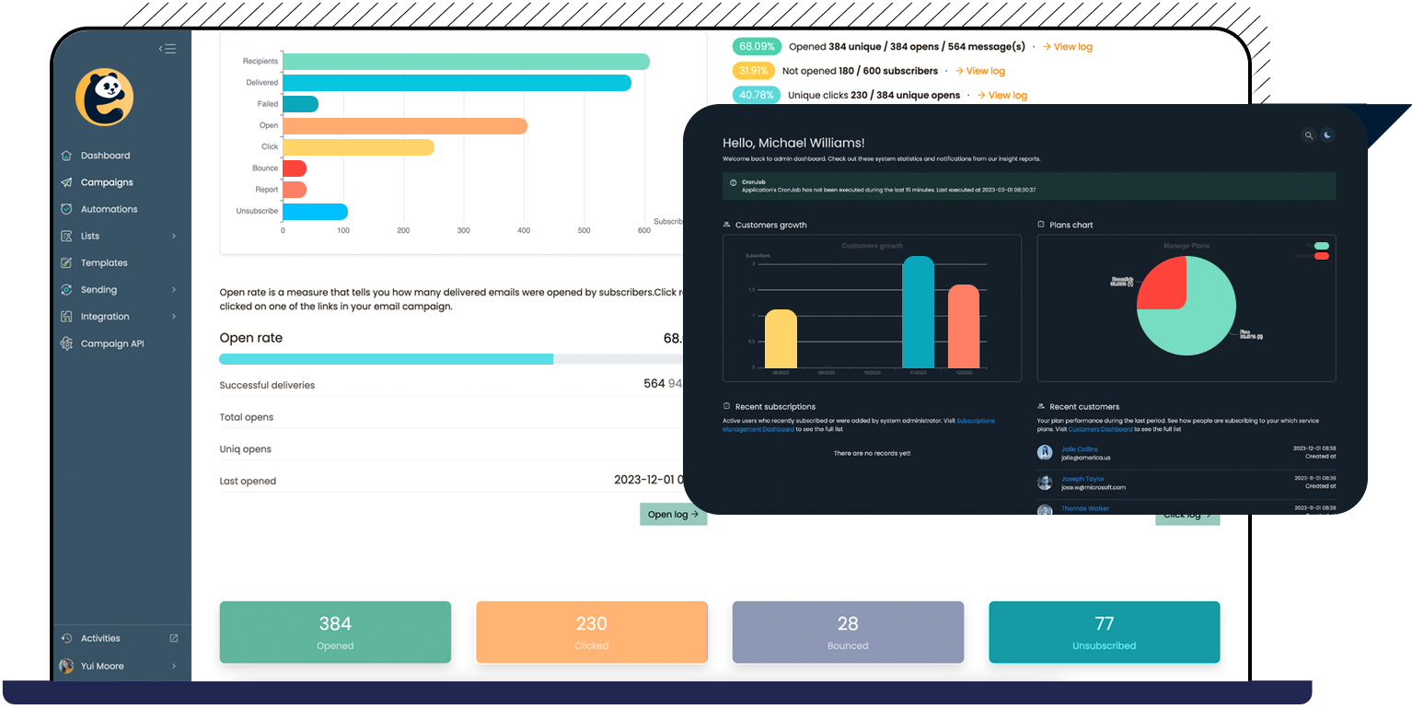Click the Activities external link icon
The height and width of the screenshot is (709, 1412).
point(174,638)
